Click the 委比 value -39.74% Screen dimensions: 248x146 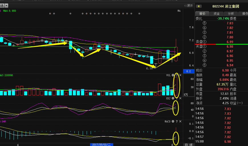[223, 18]
